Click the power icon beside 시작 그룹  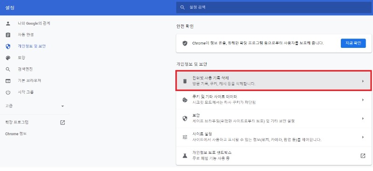[8, 92]
